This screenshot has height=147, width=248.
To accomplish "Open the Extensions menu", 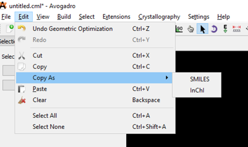I will [116, 17].
